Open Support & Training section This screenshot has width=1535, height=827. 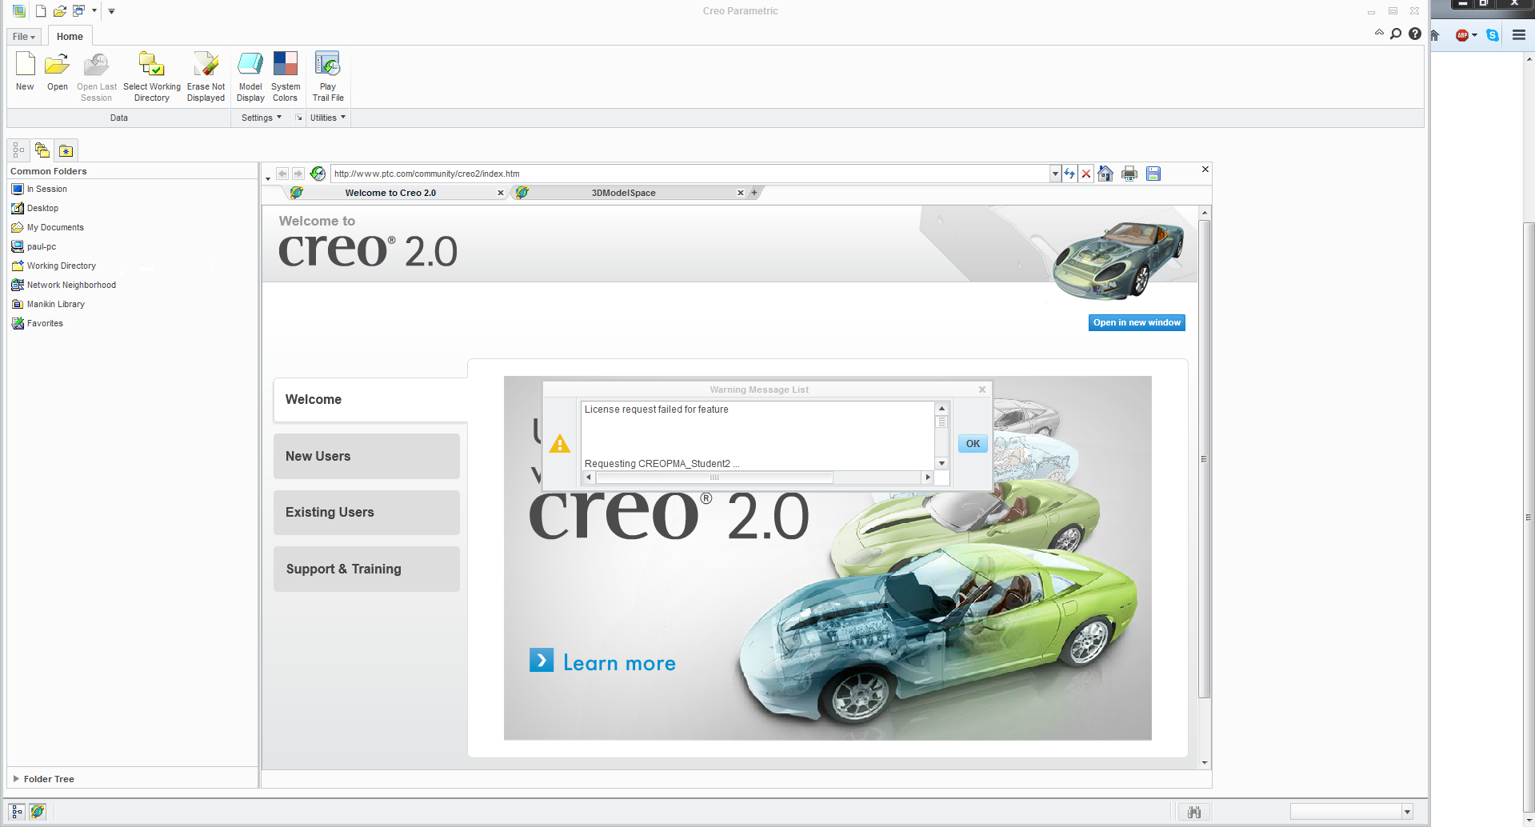tap(366, 569)
